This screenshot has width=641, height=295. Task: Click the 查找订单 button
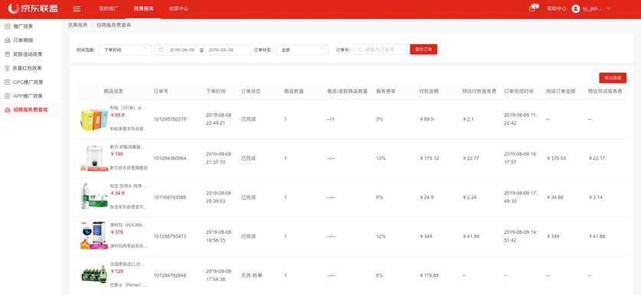tap(424, 50)
